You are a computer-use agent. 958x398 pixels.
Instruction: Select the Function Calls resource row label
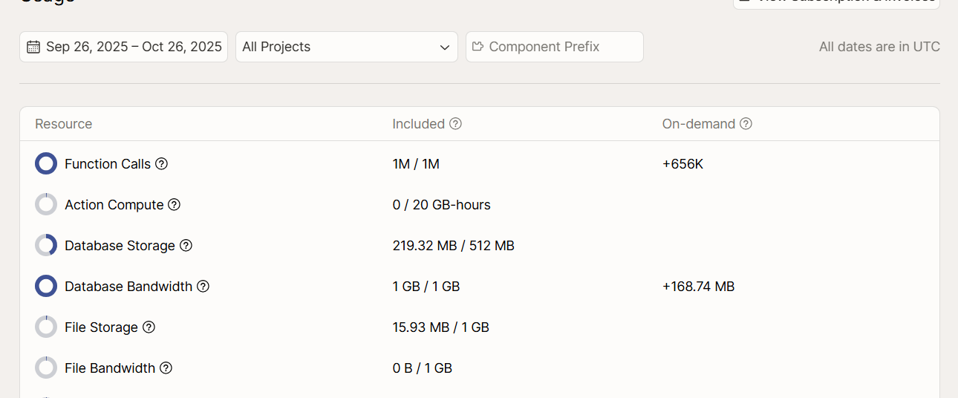107,164
